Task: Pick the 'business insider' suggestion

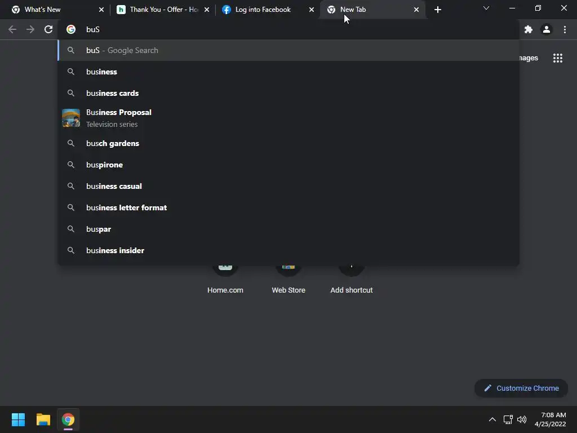Action: (289, 250)
